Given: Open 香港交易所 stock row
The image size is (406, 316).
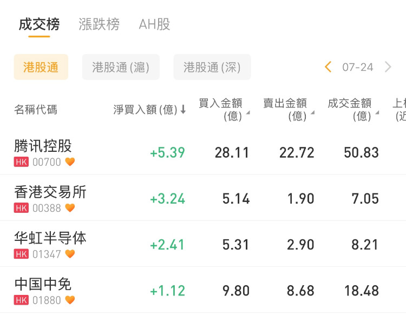Looking at the screenshot, I should [203, 198].
